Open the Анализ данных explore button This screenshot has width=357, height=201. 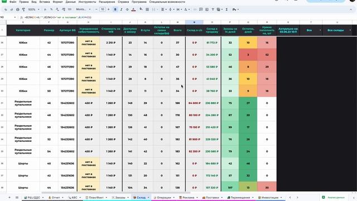coord(334,197)
